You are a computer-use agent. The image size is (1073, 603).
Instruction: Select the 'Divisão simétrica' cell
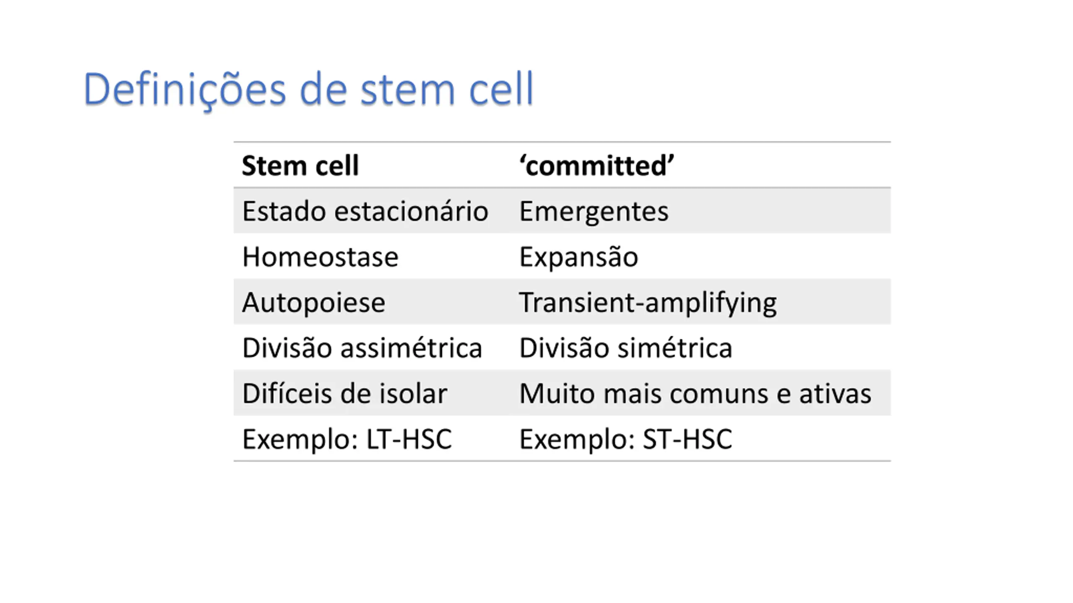click(x=701, y=348)
